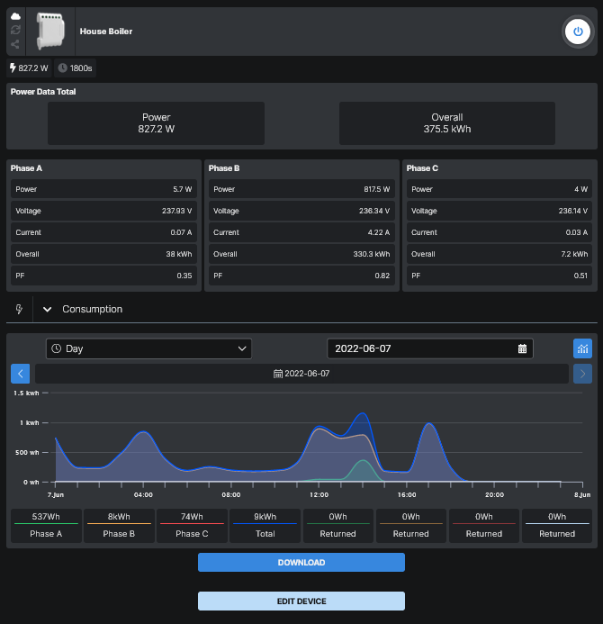Collapse the Consumption section chevron
The image size is (603, 624).
[48, 309]
